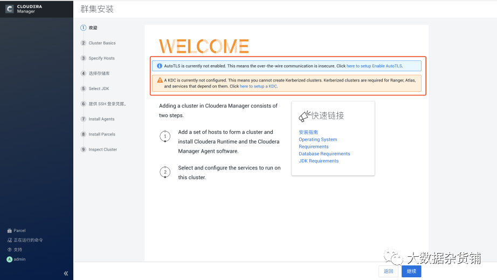Click the running commands icon
This screenshot has width=497, height=280.
10,240
